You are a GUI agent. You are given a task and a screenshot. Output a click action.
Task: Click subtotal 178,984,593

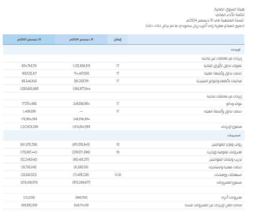29,119
